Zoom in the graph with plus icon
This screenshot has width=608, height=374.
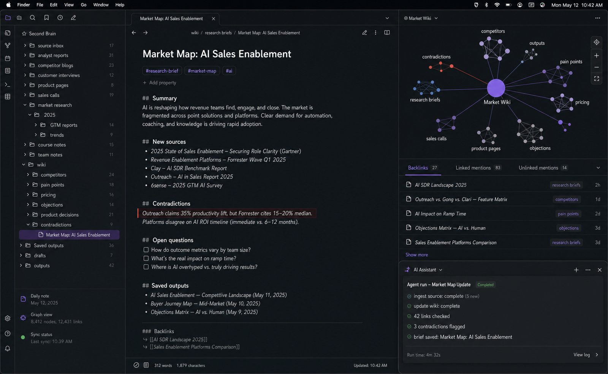click(x=597, y=56)
